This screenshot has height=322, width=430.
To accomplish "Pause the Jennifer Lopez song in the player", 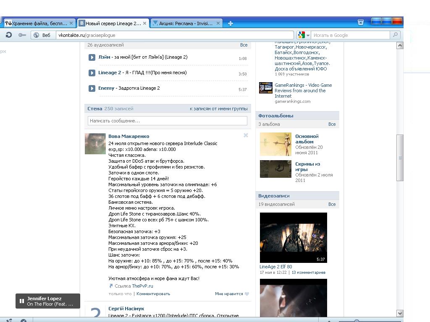I will (x=22, y=301).
